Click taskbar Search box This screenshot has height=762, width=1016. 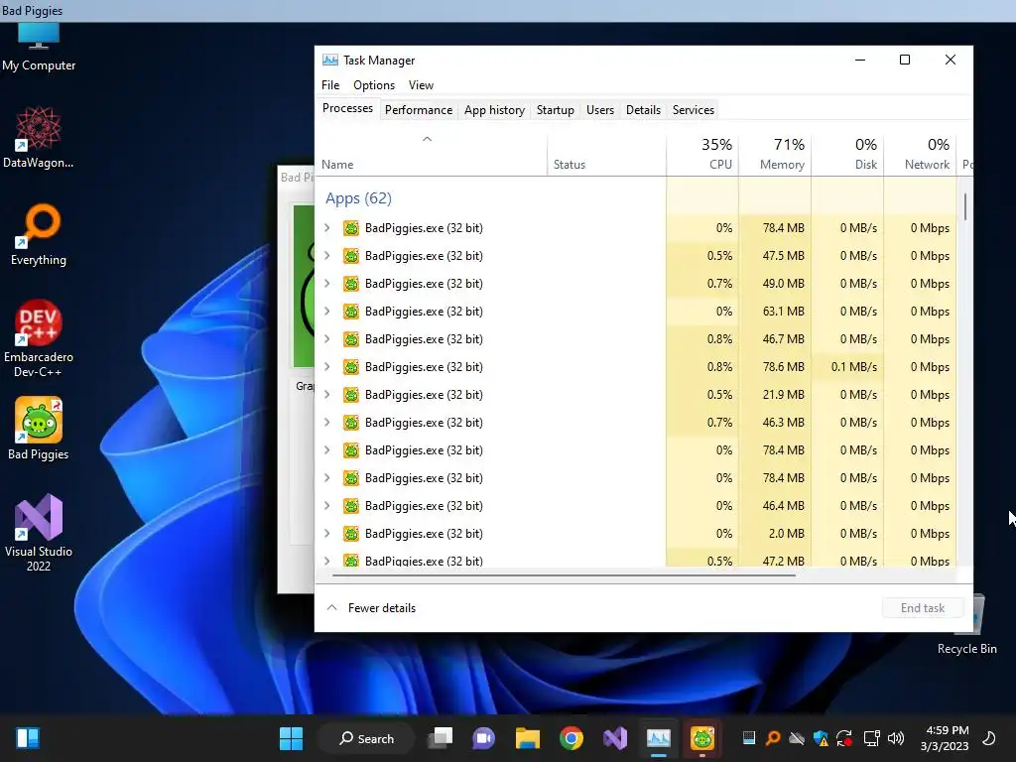pos(367,738)
